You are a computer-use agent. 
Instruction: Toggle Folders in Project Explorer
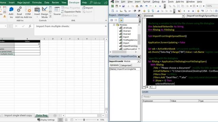coord(121,20)
